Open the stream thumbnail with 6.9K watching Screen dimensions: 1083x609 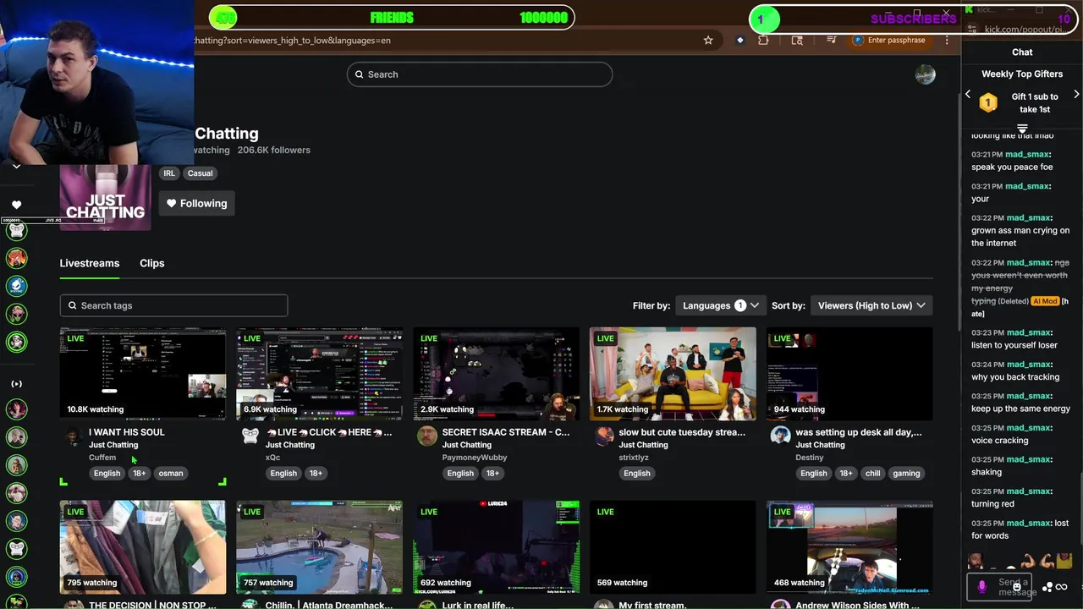(320, 374)
